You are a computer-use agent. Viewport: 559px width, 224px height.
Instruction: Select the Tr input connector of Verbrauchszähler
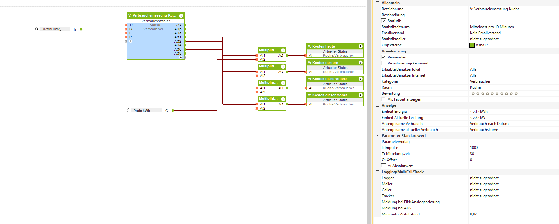(126, 25)
